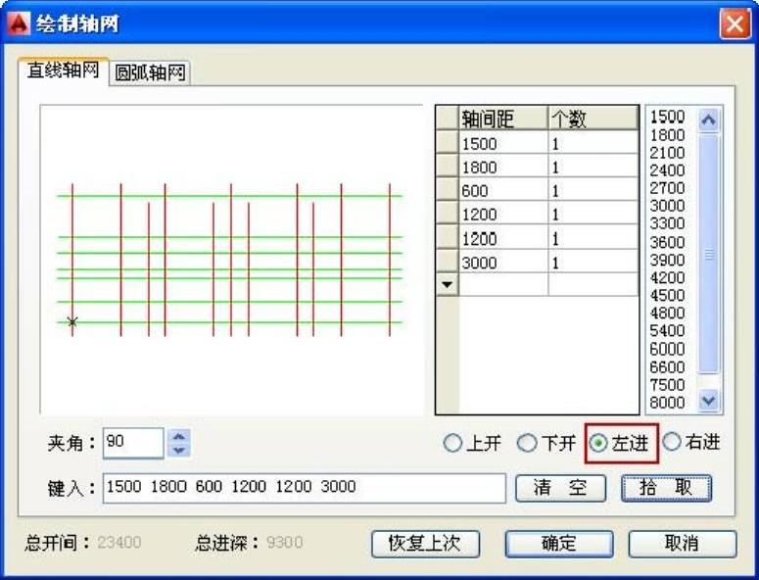Pick 4800 from the preset spacing list
The width and height of the screenshot is (759, 580).
pos(667,313)
